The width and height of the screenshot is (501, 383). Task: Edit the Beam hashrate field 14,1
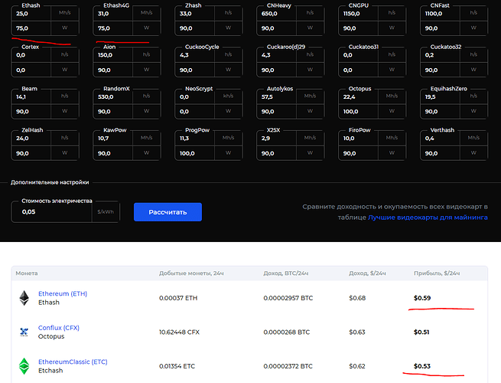point(31,97)
